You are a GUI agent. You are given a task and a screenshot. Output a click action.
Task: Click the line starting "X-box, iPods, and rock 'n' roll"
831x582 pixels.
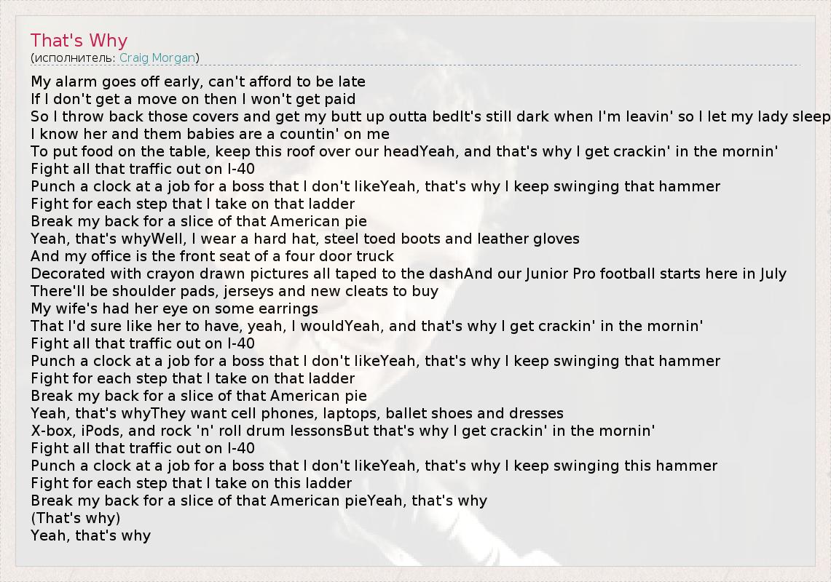tap(343, 431)
